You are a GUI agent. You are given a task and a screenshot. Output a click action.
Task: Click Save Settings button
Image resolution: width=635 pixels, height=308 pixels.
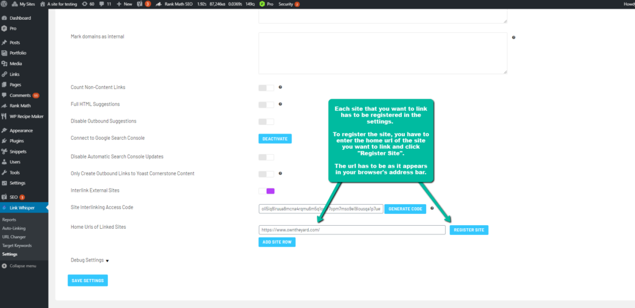[87, 281]
